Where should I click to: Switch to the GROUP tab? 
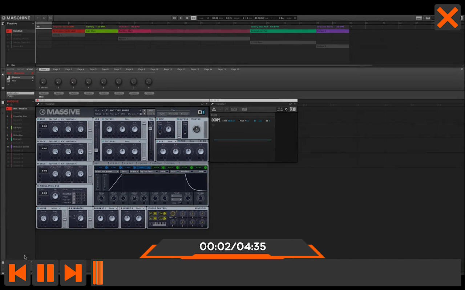(20, 69)
